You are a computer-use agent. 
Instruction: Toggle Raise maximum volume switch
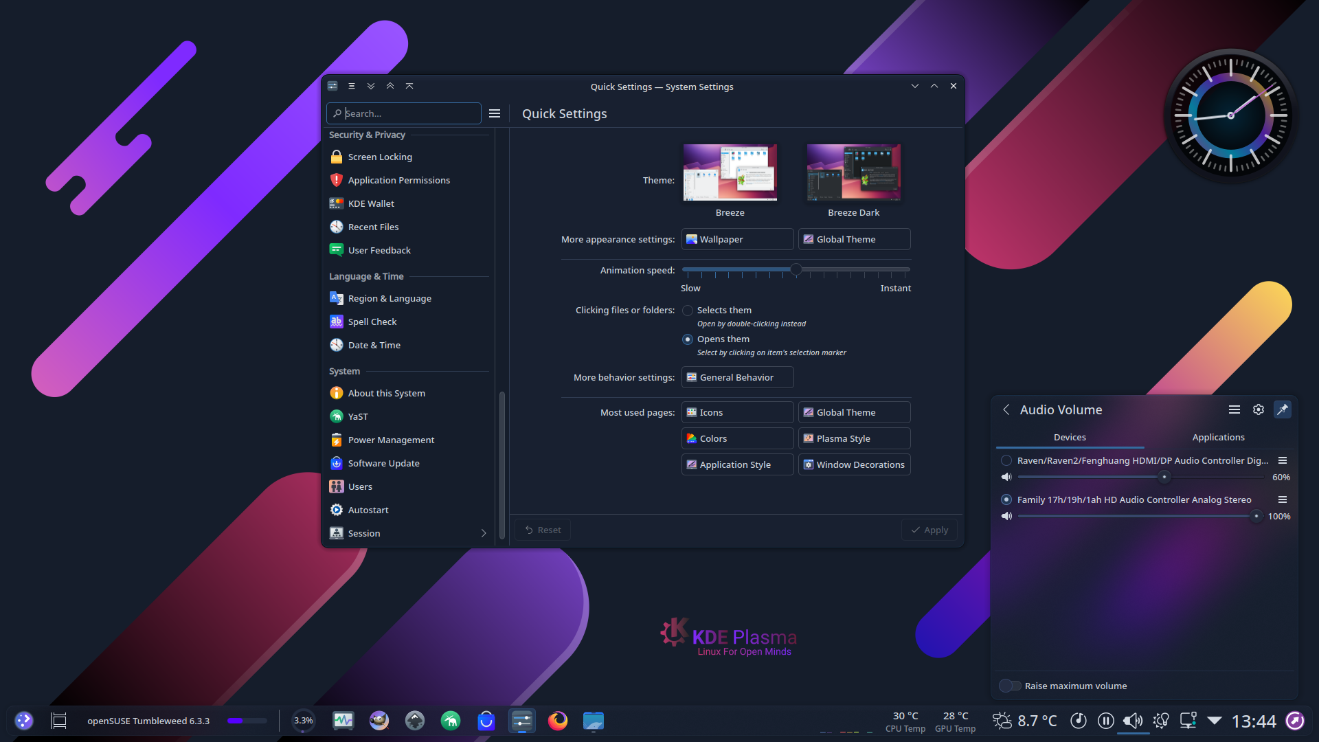pos(1010,686)
